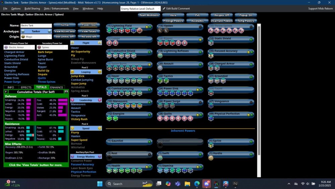Click the Name field containing Electro Tank

coord(36,26)
